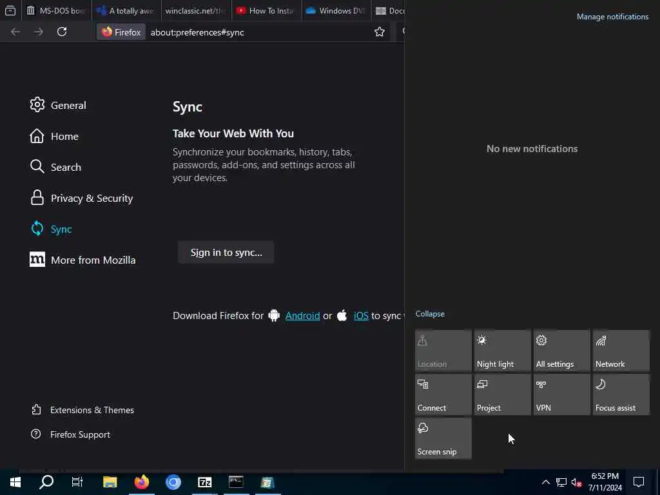
Task: Open the tab list icon at top left
Action: [10, 10]
